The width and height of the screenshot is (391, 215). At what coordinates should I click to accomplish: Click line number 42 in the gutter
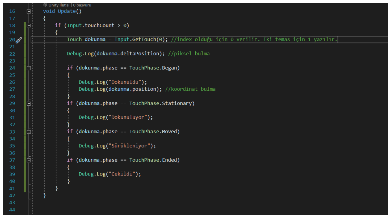(x=12, y=196)
